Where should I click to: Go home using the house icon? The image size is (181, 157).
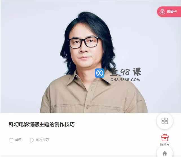[165, 153]
